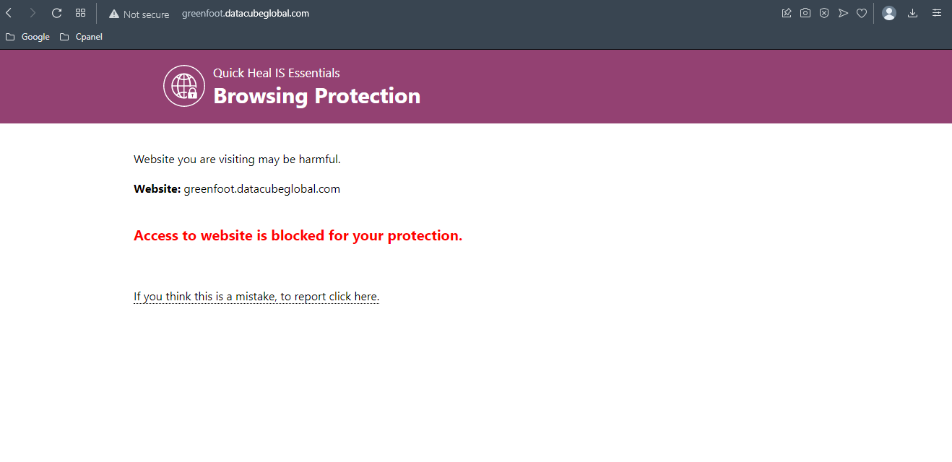Click the forward navigation arrow
This screenshot has width=952, height=462.
click(33, 13)
